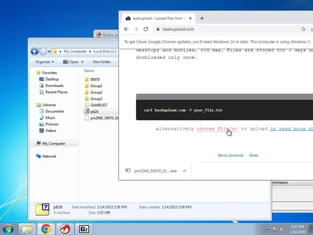Click the Explorer forward arrow button
Image resolution: width=313 pixels, height=235 pixels.
coord(43,51)
